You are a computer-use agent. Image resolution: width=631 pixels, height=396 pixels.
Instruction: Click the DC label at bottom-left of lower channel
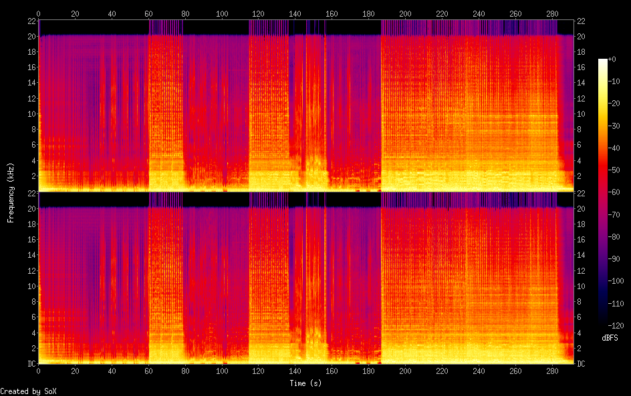tap(30, 364)
